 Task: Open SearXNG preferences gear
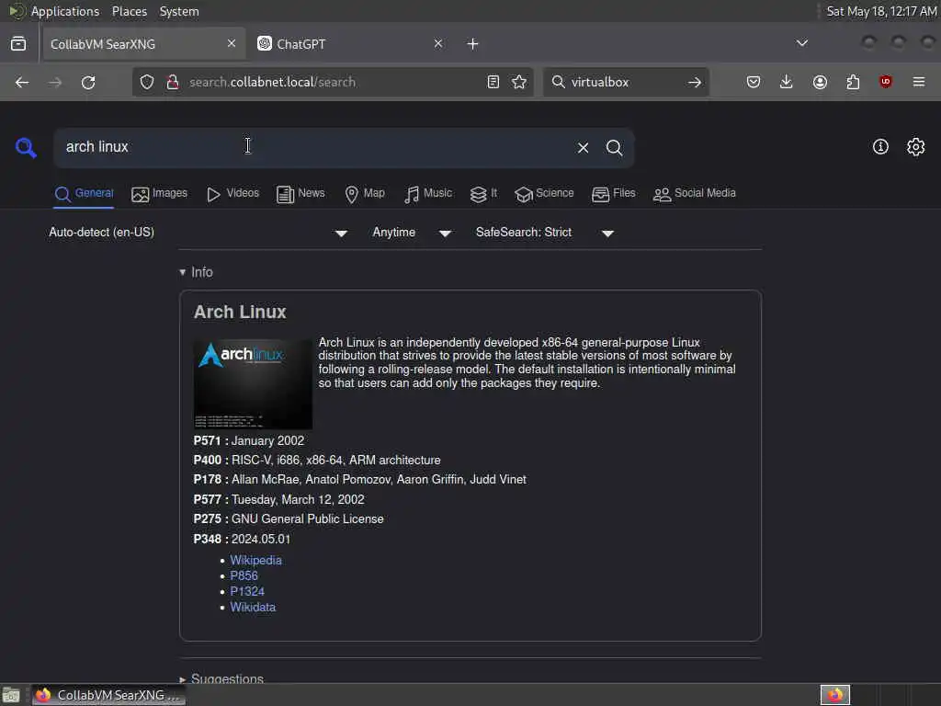(x=916, y=146)
